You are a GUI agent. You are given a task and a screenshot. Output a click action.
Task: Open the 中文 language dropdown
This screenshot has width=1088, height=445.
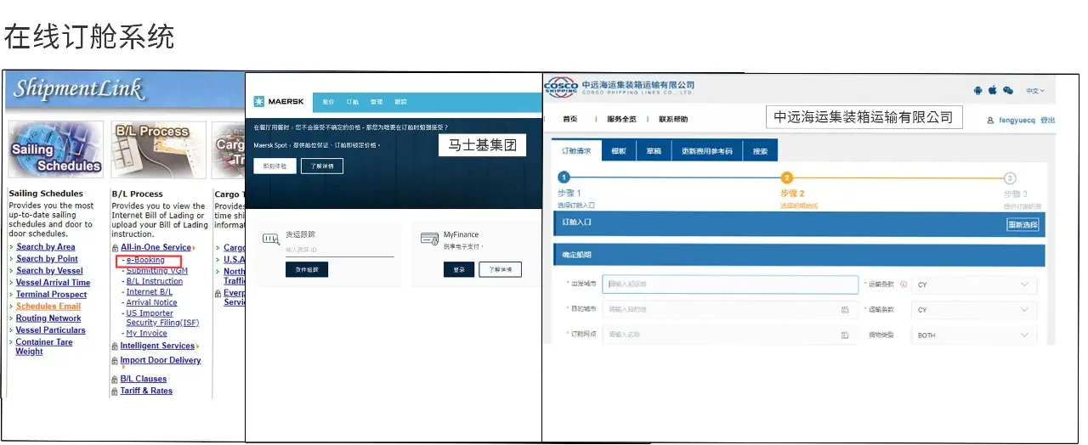click(1035, 91)
